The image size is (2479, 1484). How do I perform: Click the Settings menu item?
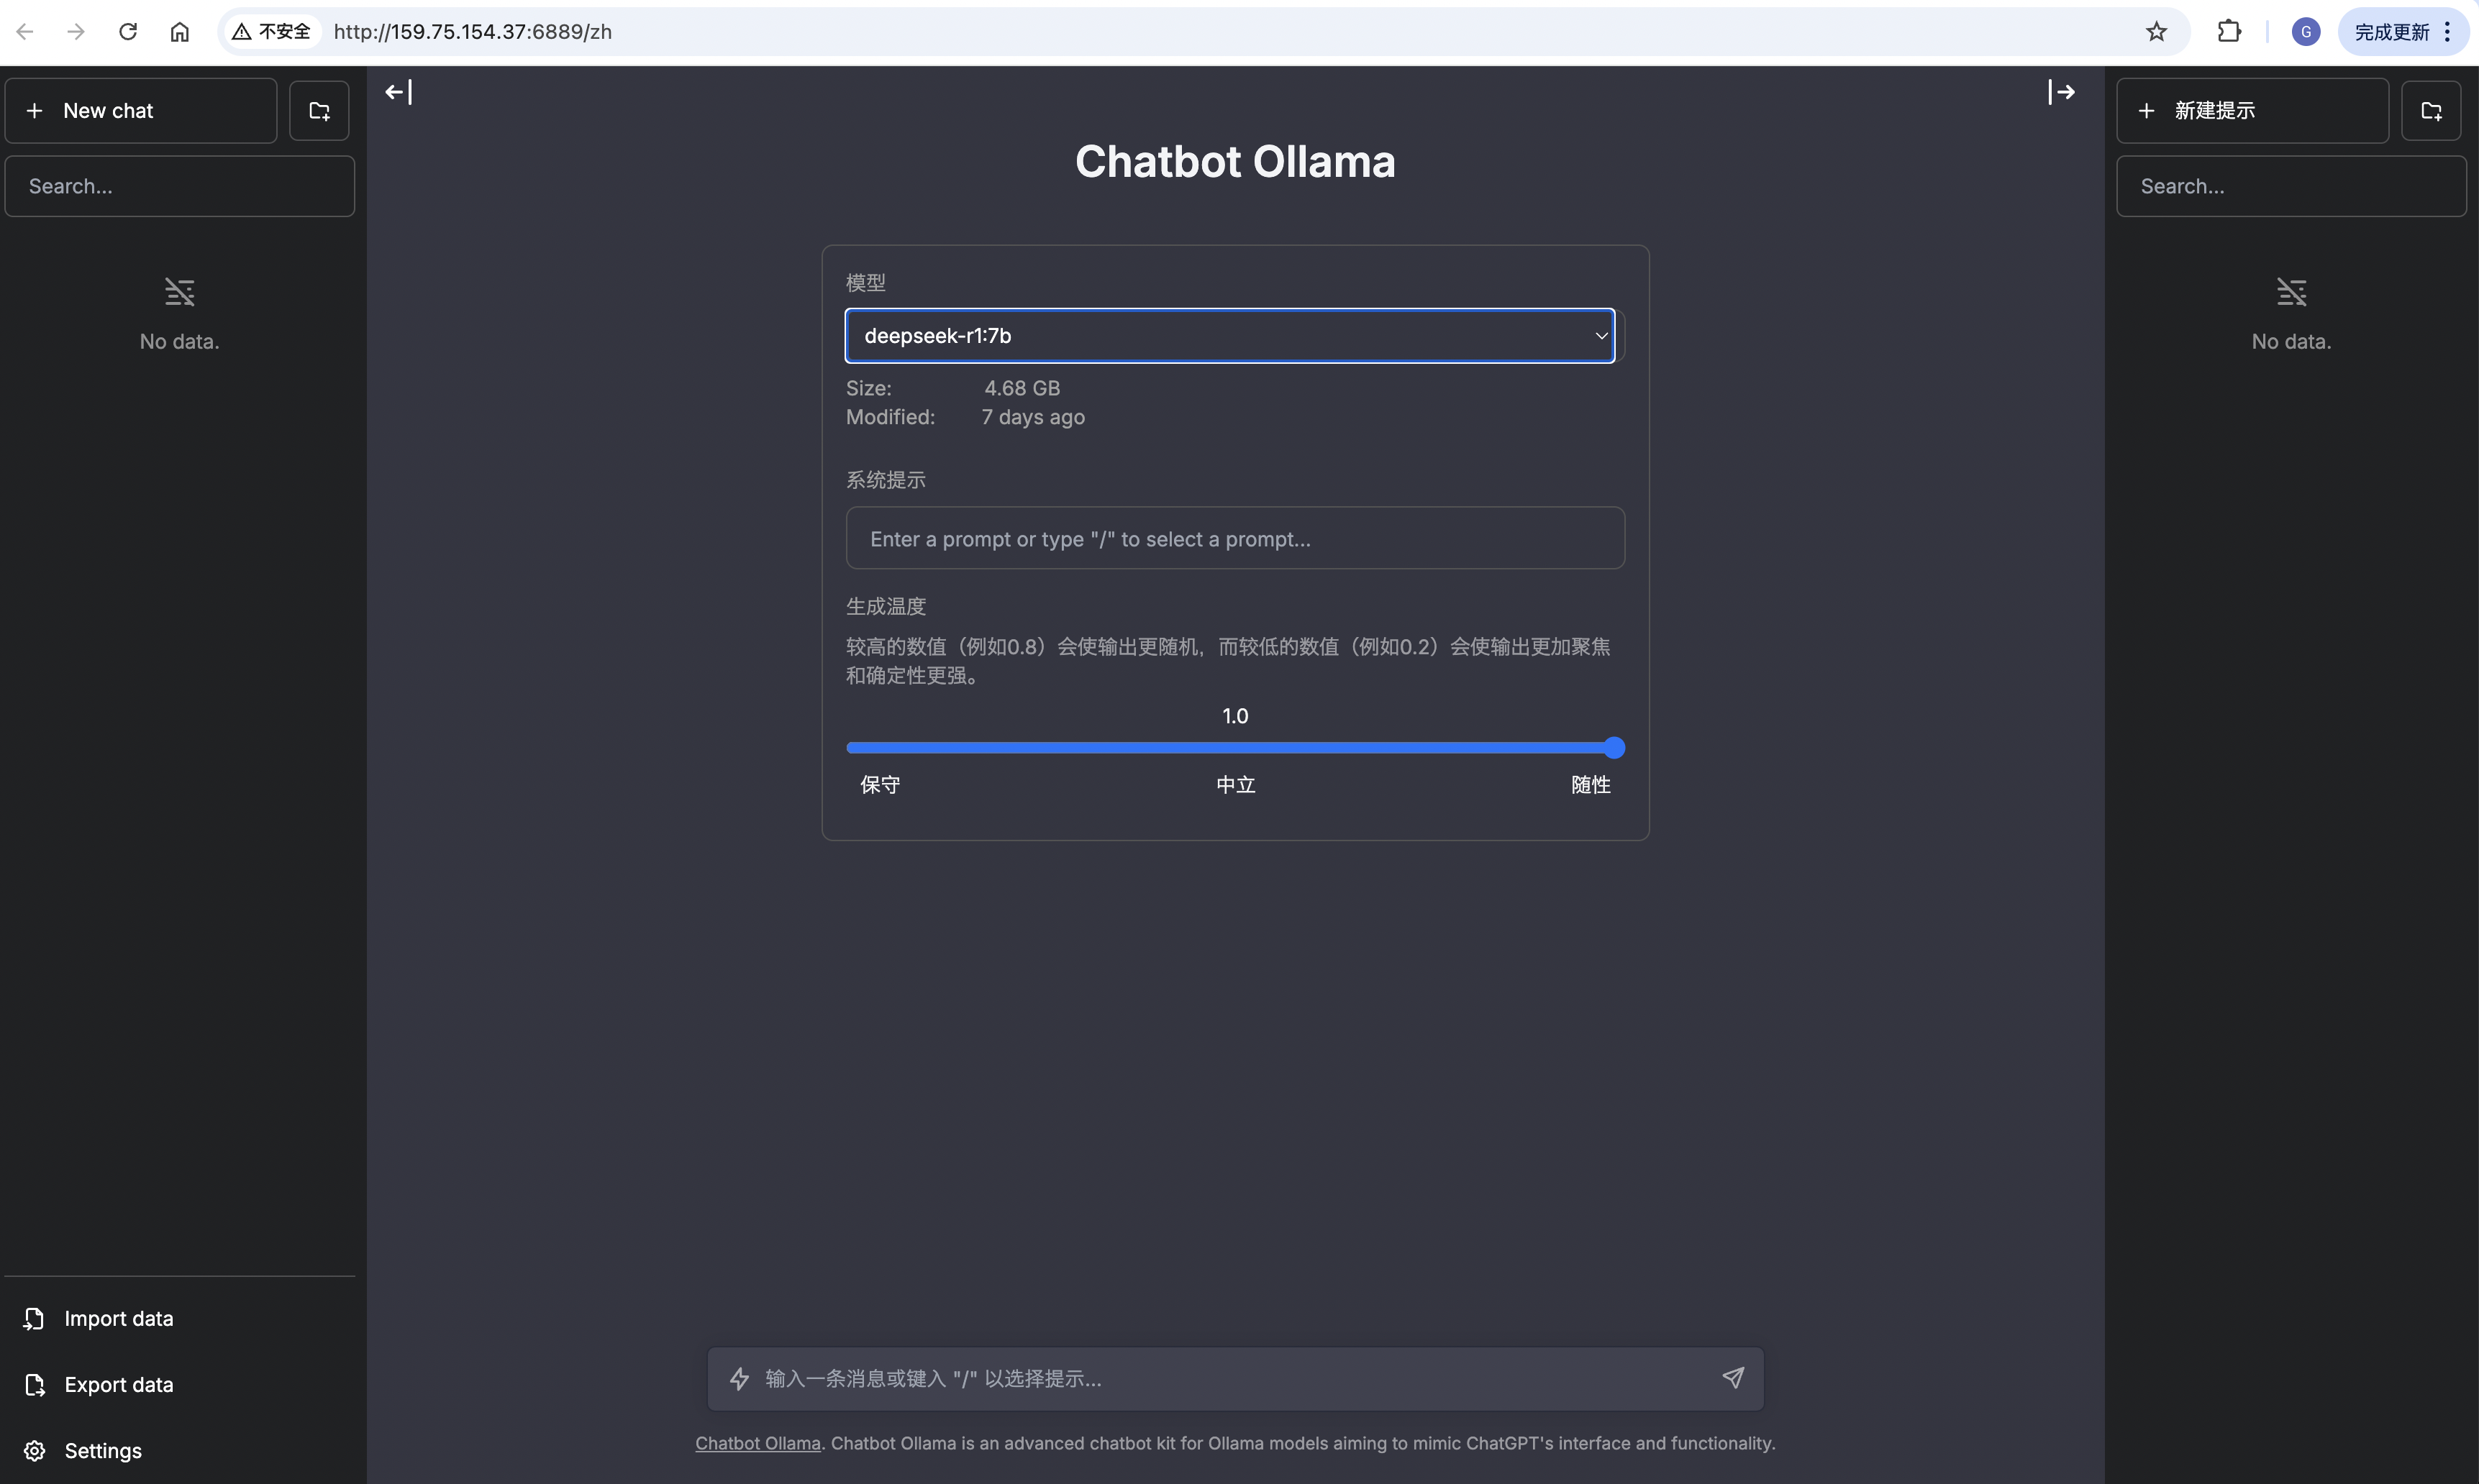(x=102, y=1450)
